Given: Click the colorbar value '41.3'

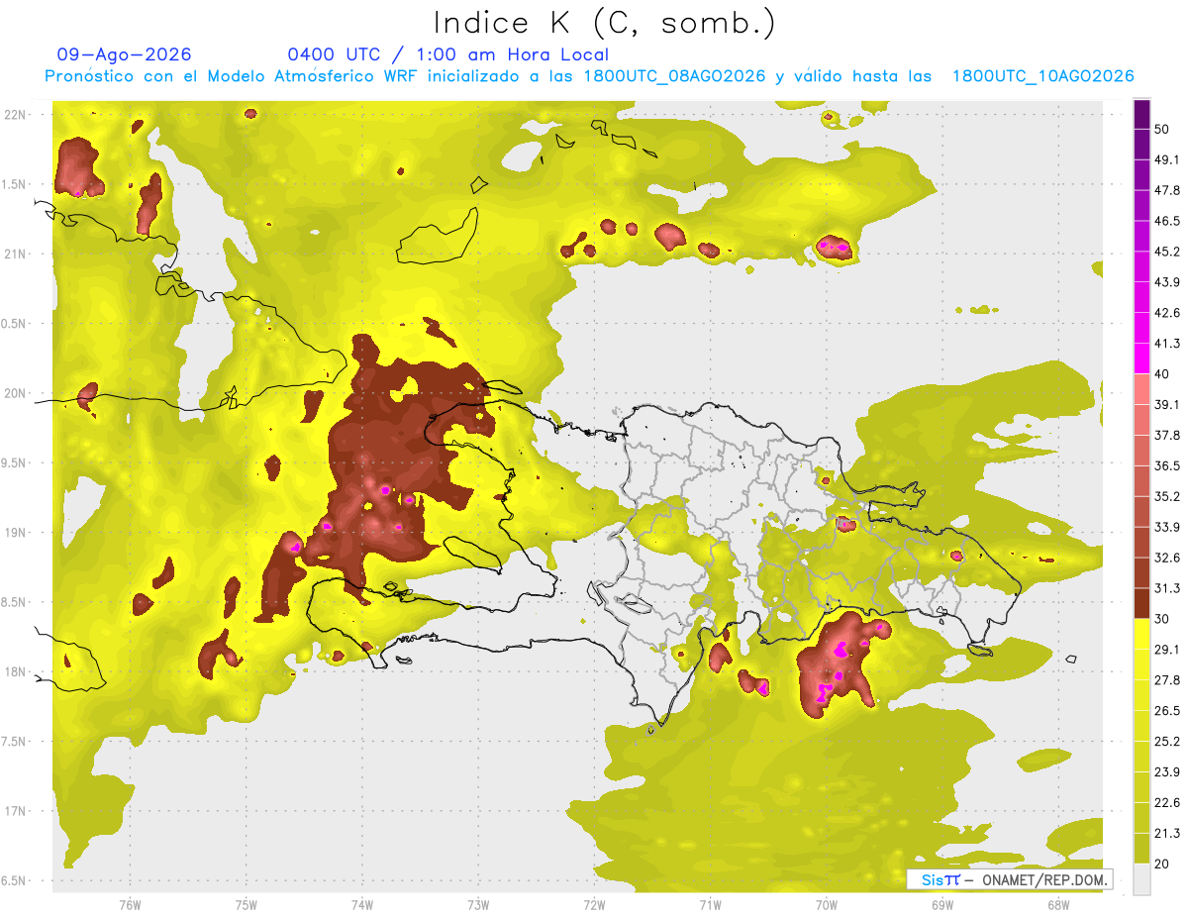Looking at the screenshot, I should tap(1167, 344).
